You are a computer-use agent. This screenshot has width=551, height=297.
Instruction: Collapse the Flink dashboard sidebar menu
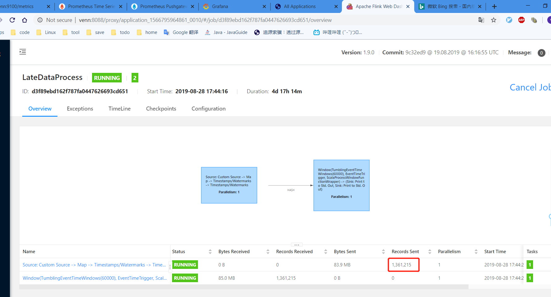[23, 52]
